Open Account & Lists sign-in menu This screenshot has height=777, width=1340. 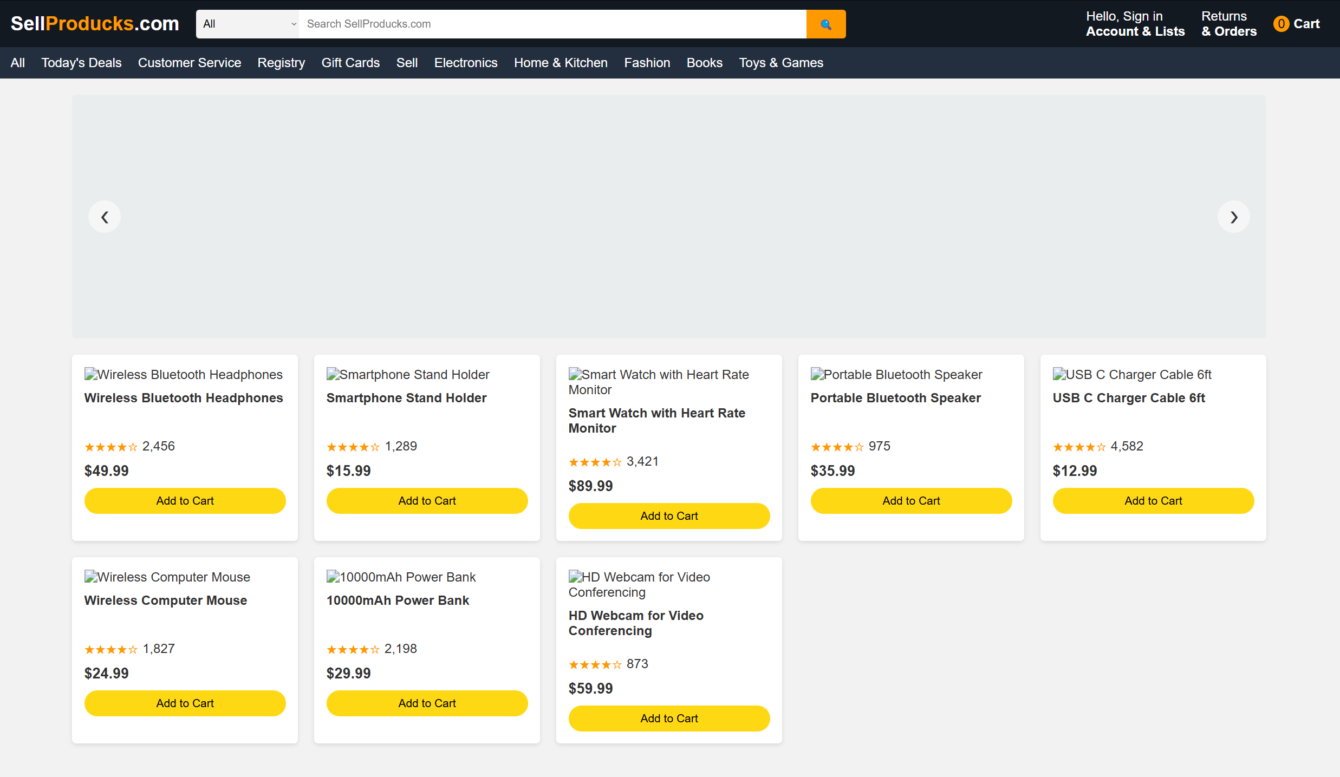tap(1135, 24)
